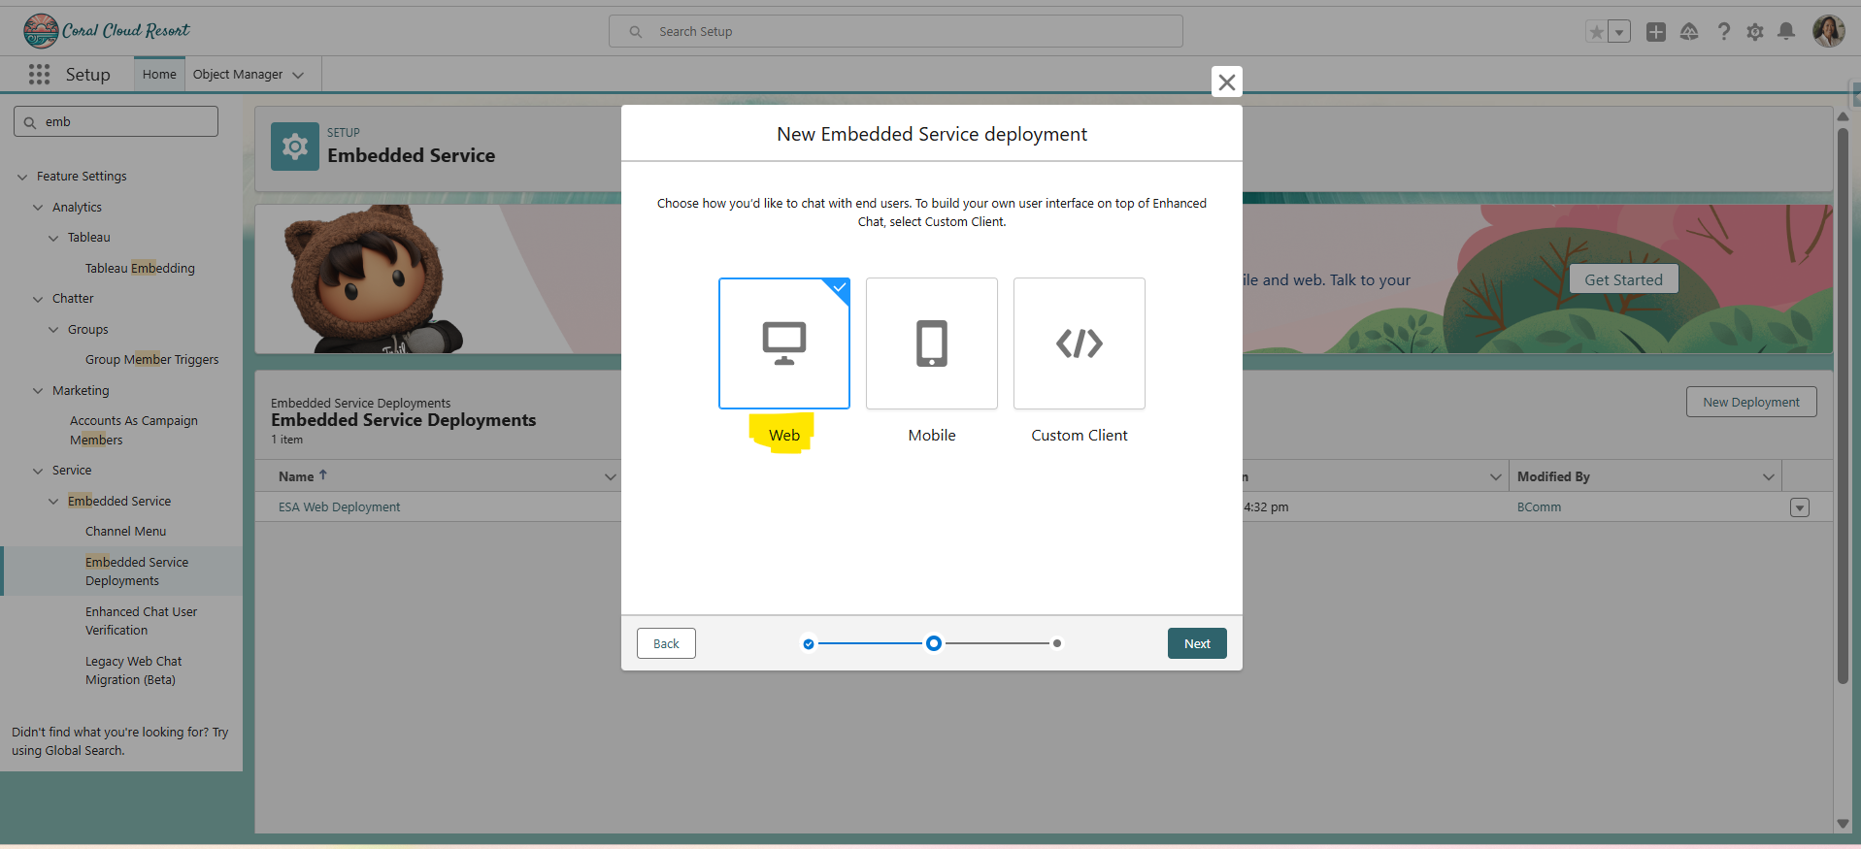Select the Mobile deployment tile
Screen dimensions: 1861x849
click(932, 343)
